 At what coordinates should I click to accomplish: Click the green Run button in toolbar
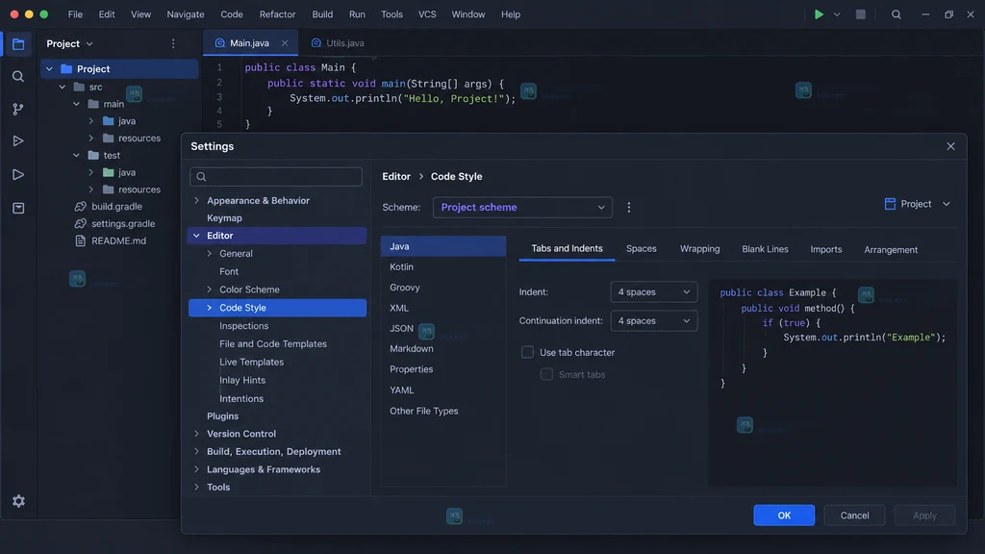(x=819, y=13)
